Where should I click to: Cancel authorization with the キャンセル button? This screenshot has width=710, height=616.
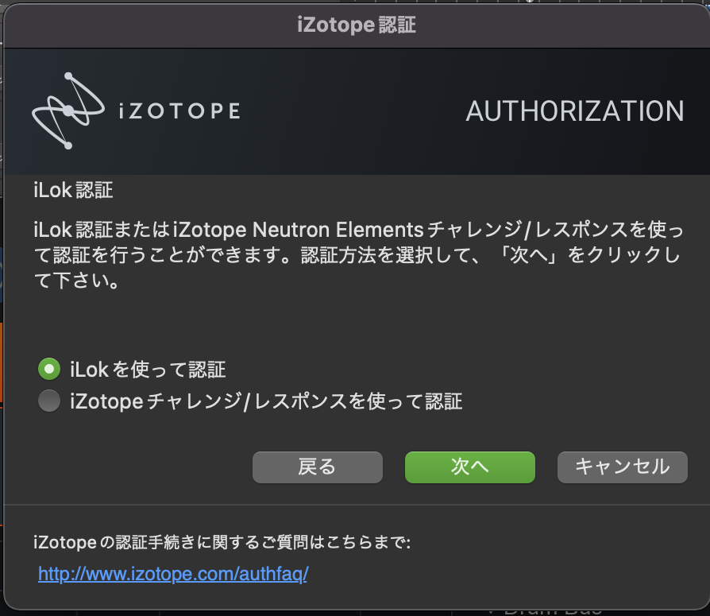pos(623,467)
